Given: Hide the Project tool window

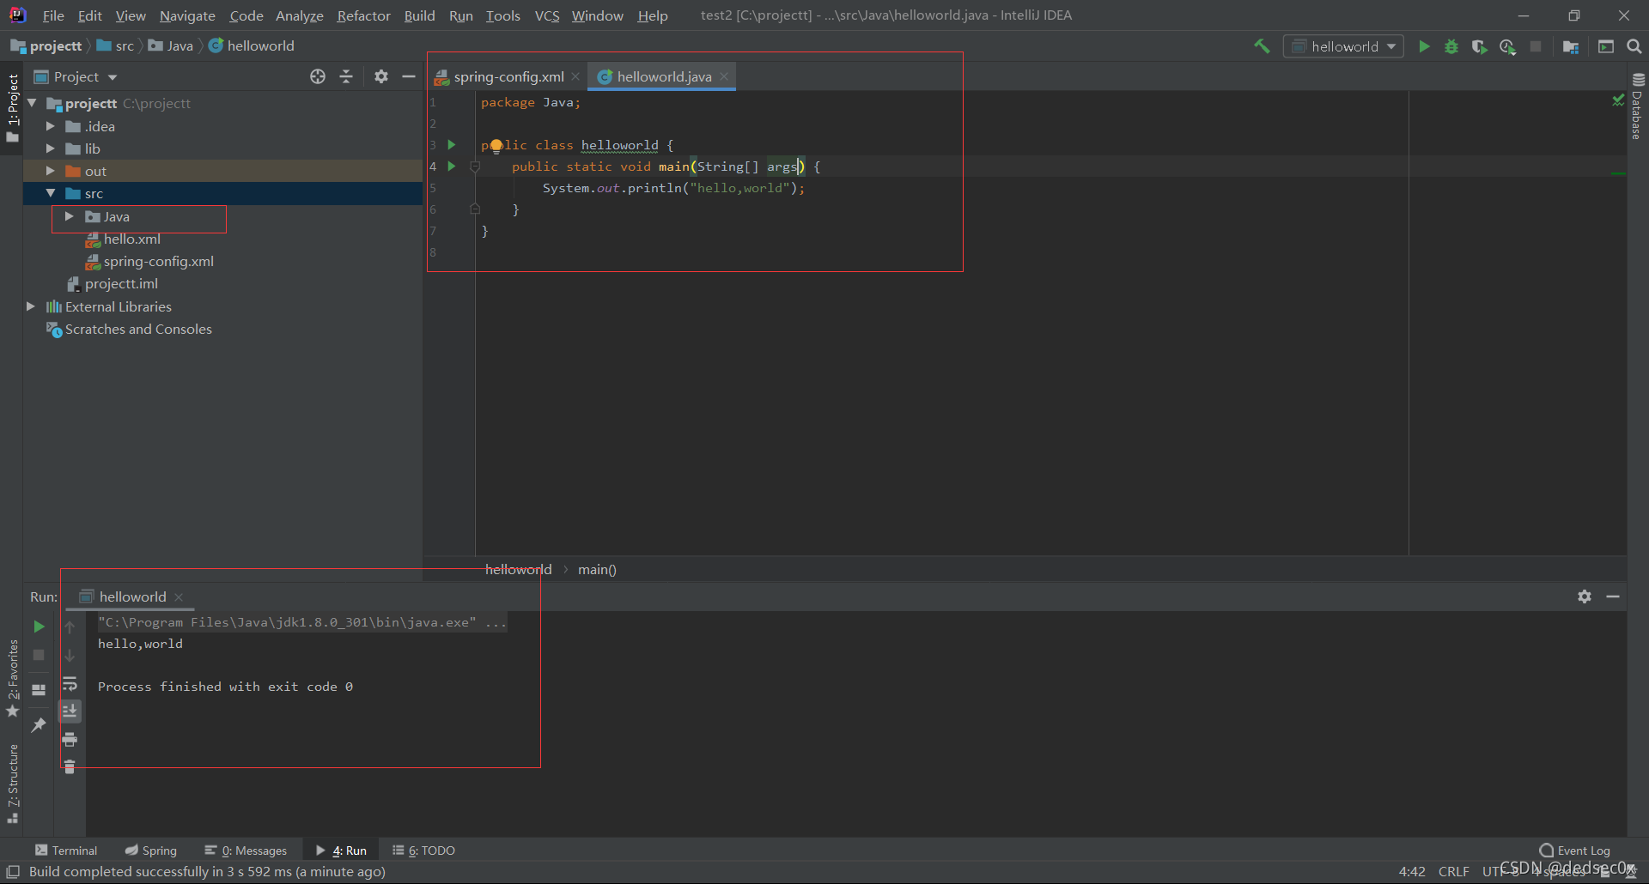Looking at the screenshot, I should tap(409, 76).
